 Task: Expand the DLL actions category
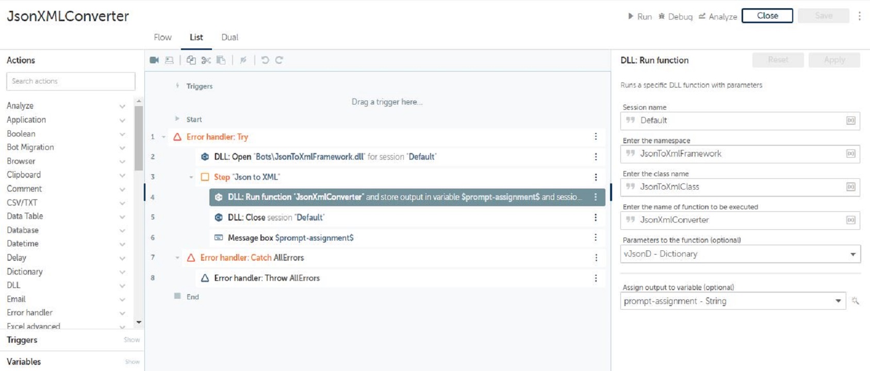pyautogui.click(x=122, y=285)
